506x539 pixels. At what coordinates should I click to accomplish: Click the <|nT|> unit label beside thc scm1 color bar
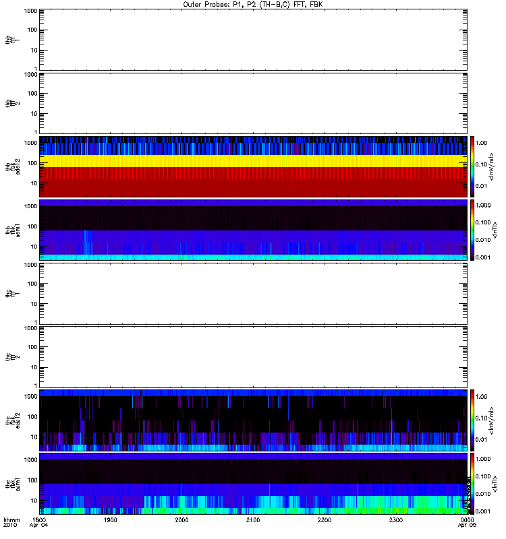tap(495, 484)
